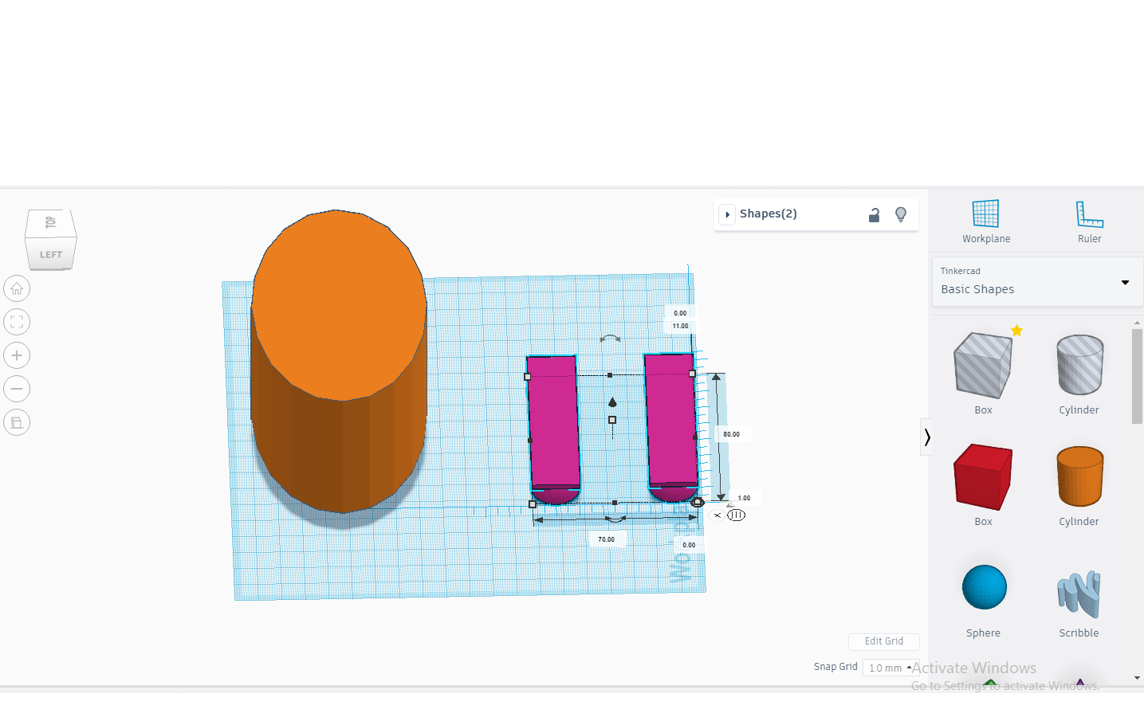
Task: Select the left magenta shape
Action: point(553,429)
